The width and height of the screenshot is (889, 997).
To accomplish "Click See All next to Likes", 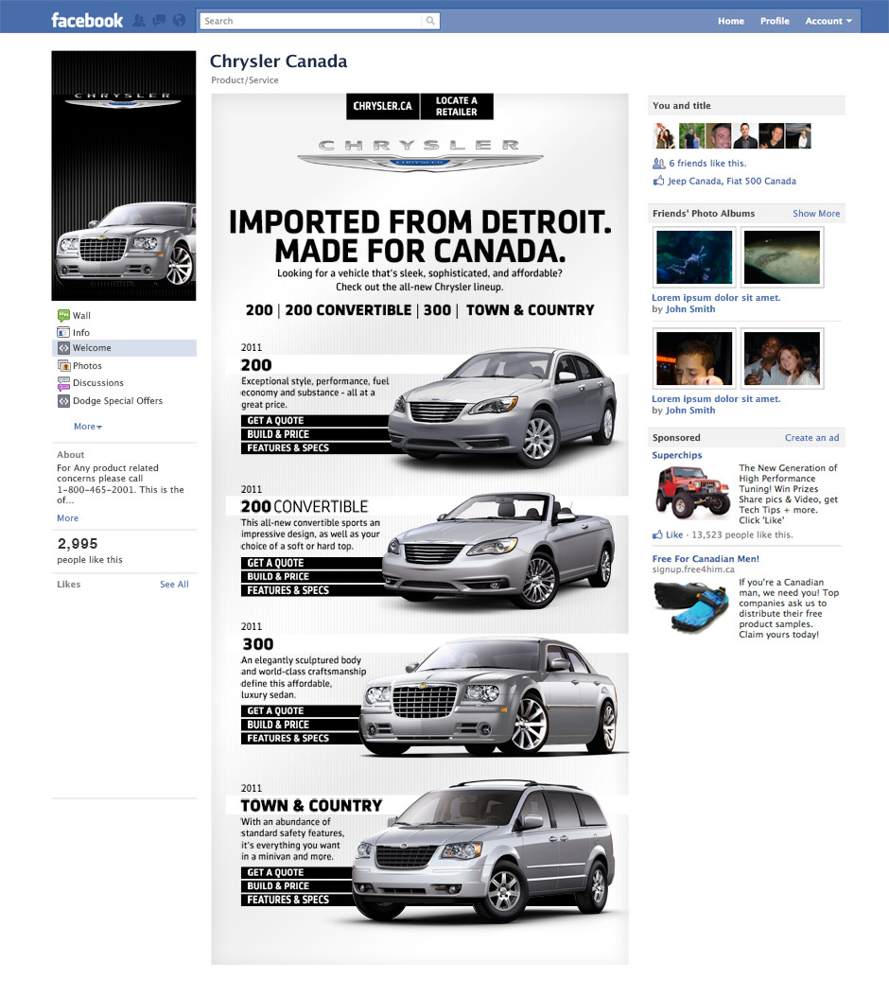I will (x=174, y=585).
